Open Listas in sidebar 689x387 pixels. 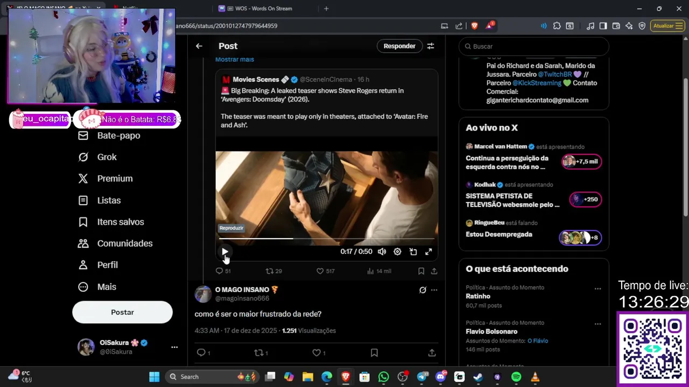[x=100, y=200]
